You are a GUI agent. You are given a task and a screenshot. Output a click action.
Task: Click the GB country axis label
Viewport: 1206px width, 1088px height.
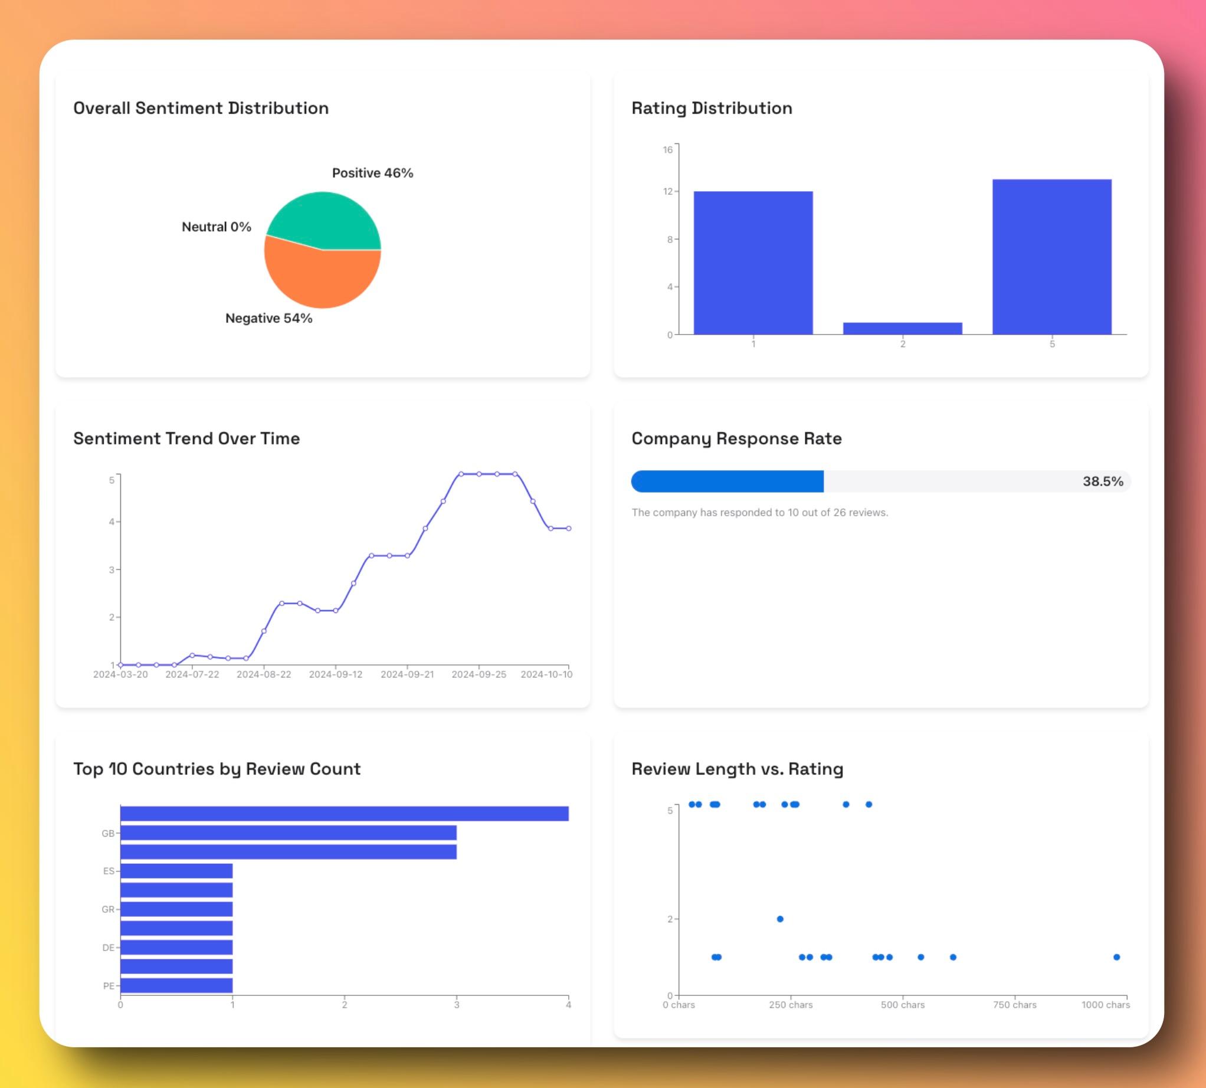[107, 833]
